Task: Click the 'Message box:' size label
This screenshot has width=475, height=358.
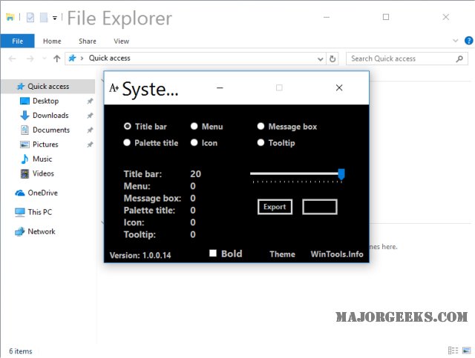Action: click(152, 198)
